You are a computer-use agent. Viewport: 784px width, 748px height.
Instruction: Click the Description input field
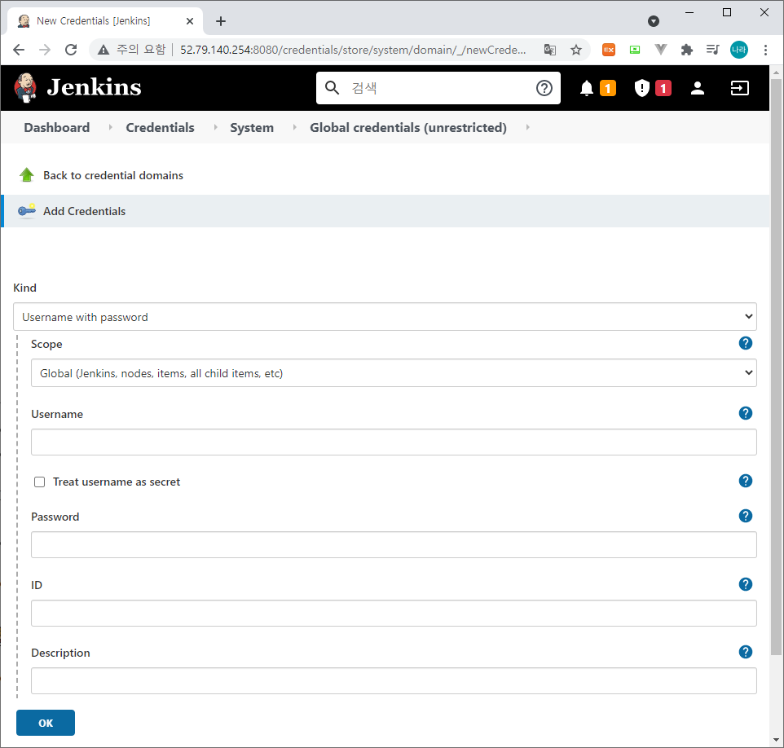pyautogui.click(x=394, y=680)
